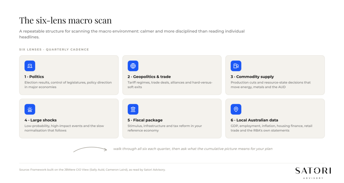344x183 pixels.
Task: Click the curved arrow graphic
Action: (90, 149)
